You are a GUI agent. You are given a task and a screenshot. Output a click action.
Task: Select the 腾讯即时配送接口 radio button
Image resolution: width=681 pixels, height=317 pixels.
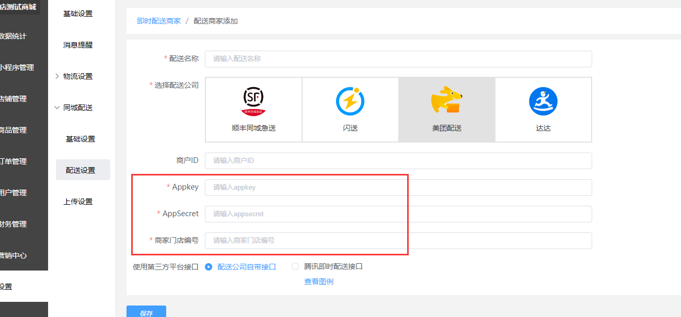pyautogui.click(x=295, y=266)
